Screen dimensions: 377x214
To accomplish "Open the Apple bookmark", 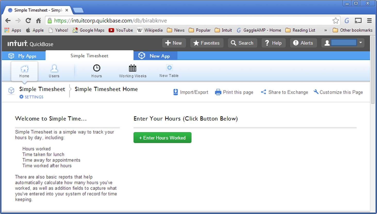I will pyautogui.click(x=35, y=30).
